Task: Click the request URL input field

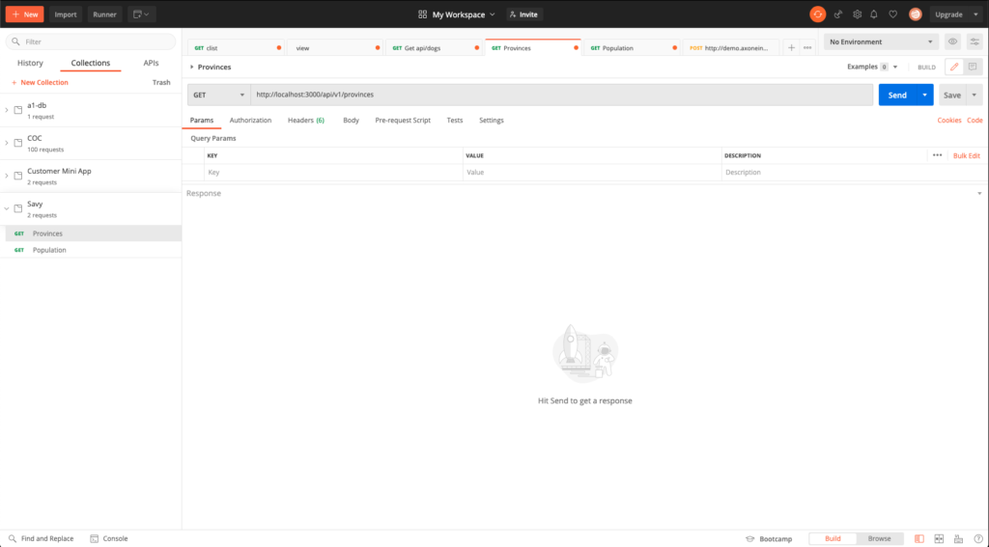Action: pos(560,95)
